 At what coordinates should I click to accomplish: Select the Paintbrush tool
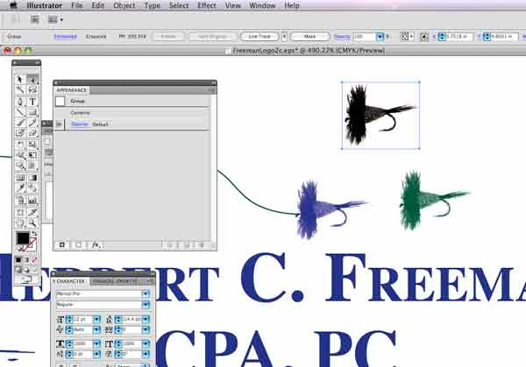click(x=20, y=123)
